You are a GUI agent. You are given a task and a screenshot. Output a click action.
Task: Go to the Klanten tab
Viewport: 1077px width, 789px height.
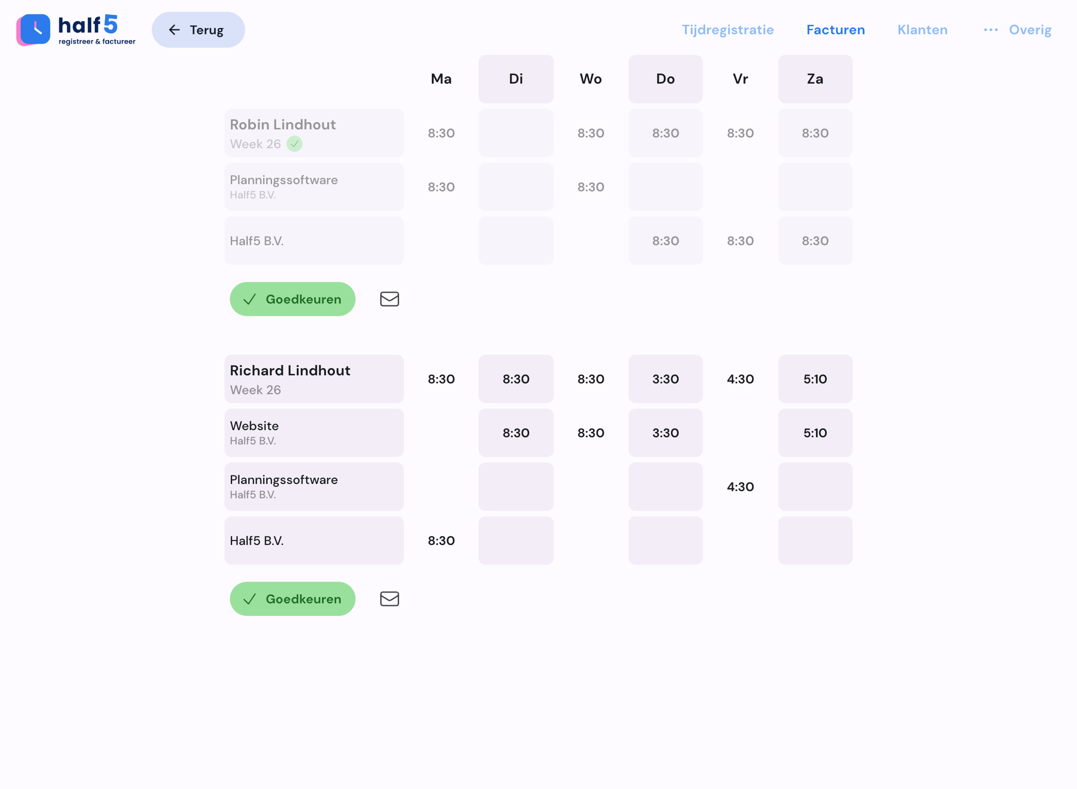[922, 30]
